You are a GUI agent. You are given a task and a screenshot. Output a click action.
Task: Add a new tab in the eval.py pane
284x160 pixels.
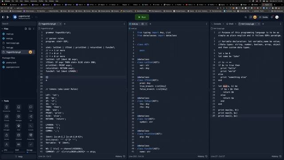(x=150, y=24)
